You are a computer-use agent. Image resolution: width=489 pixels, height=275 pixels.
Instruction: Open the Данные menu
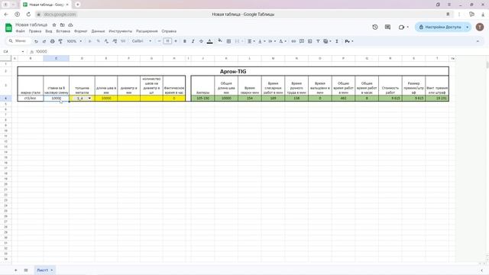click(99, 31)
